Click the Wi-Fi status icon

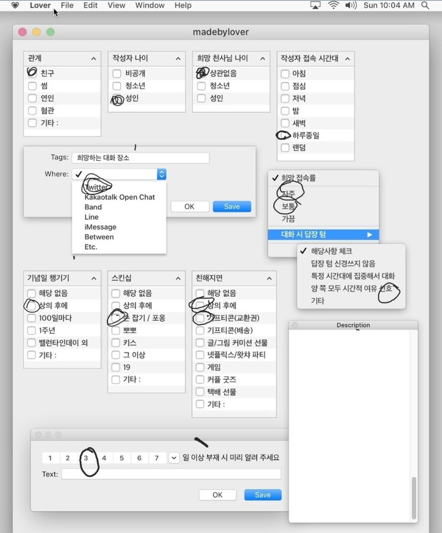click(x=333, y=6)
